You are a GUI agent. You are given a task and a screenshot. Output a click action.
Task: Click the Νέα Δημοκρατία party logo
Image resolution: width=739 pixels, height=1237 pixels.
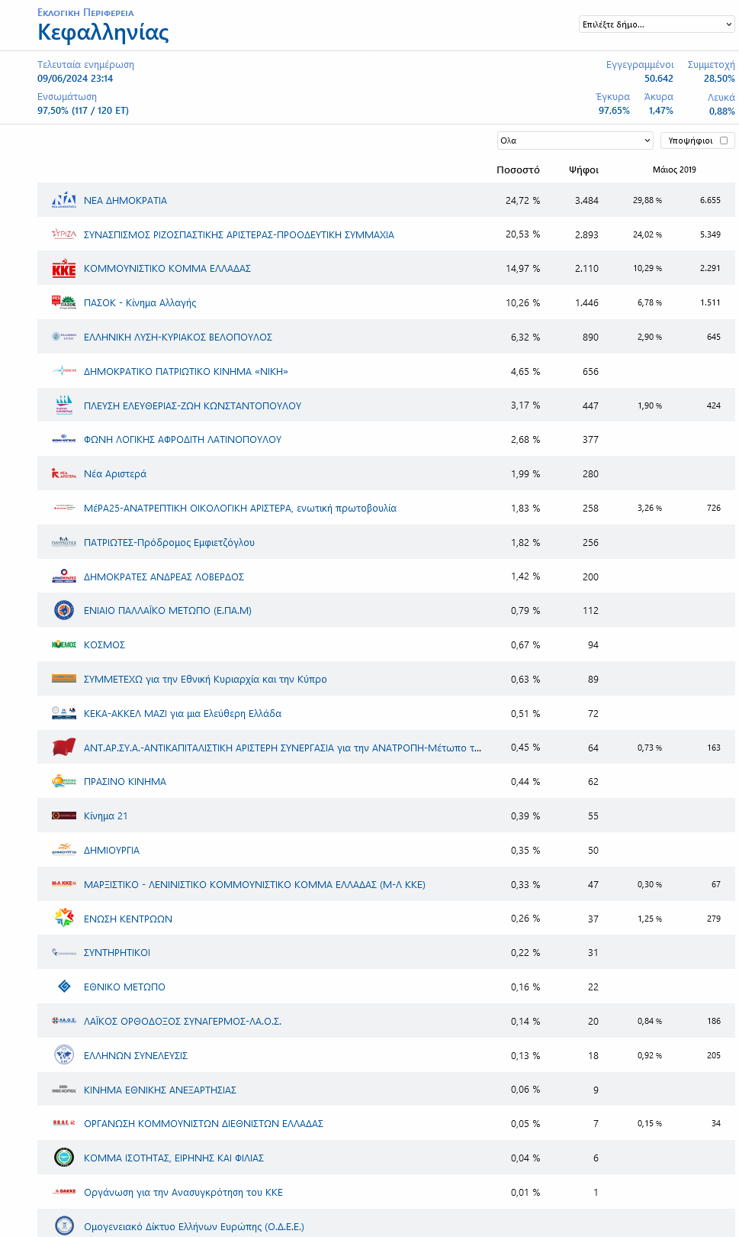coord(64,200)
